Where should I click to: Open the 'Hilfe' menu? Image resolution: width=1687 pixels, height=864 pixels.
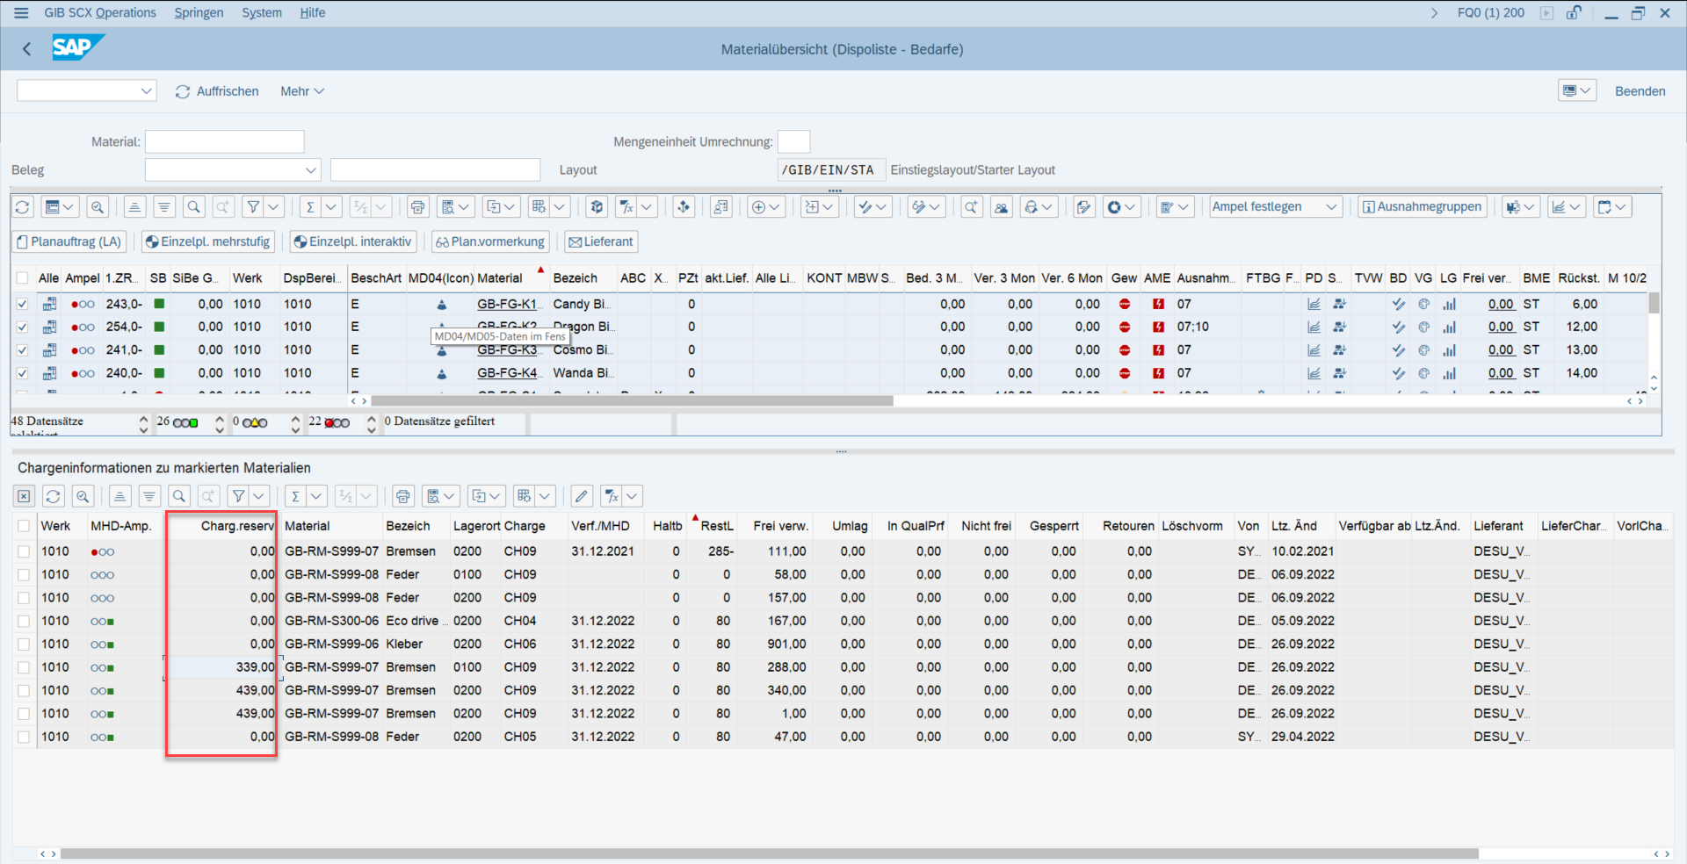click(x=312, y=13)
